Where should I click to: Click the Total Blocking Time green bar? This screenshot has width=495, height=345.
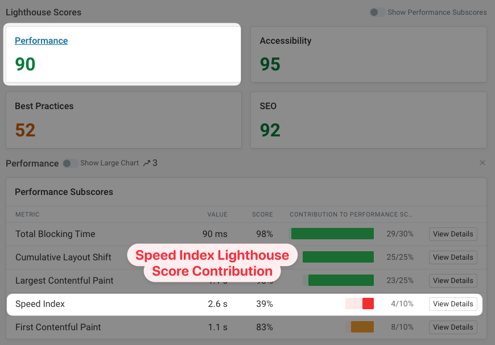[332, 234]
